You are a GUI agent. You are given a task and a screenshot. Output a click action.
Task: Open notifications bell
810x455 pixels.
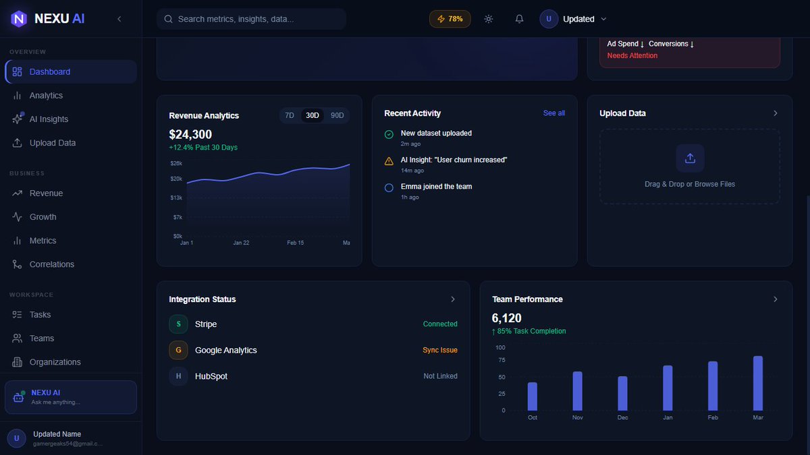pyautogui.click(x=519, y=19)
